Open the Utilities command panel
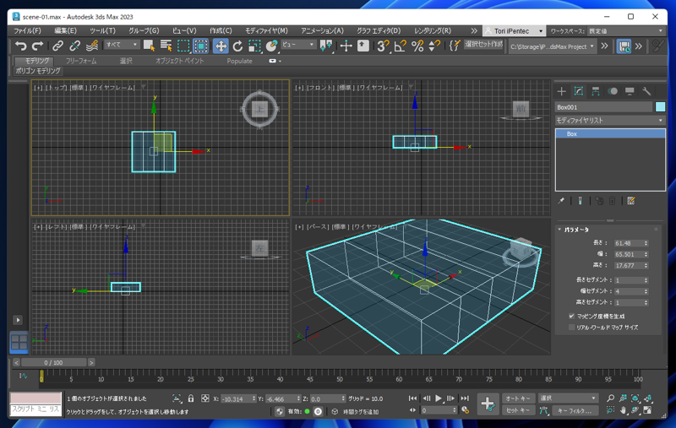This screenshot has width=676, height=428. coord(646,91)
